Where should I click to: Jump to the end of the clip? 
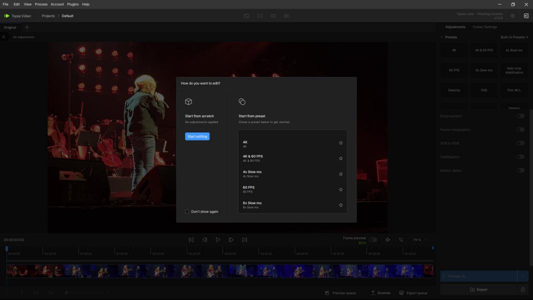(x=244, y=240)
